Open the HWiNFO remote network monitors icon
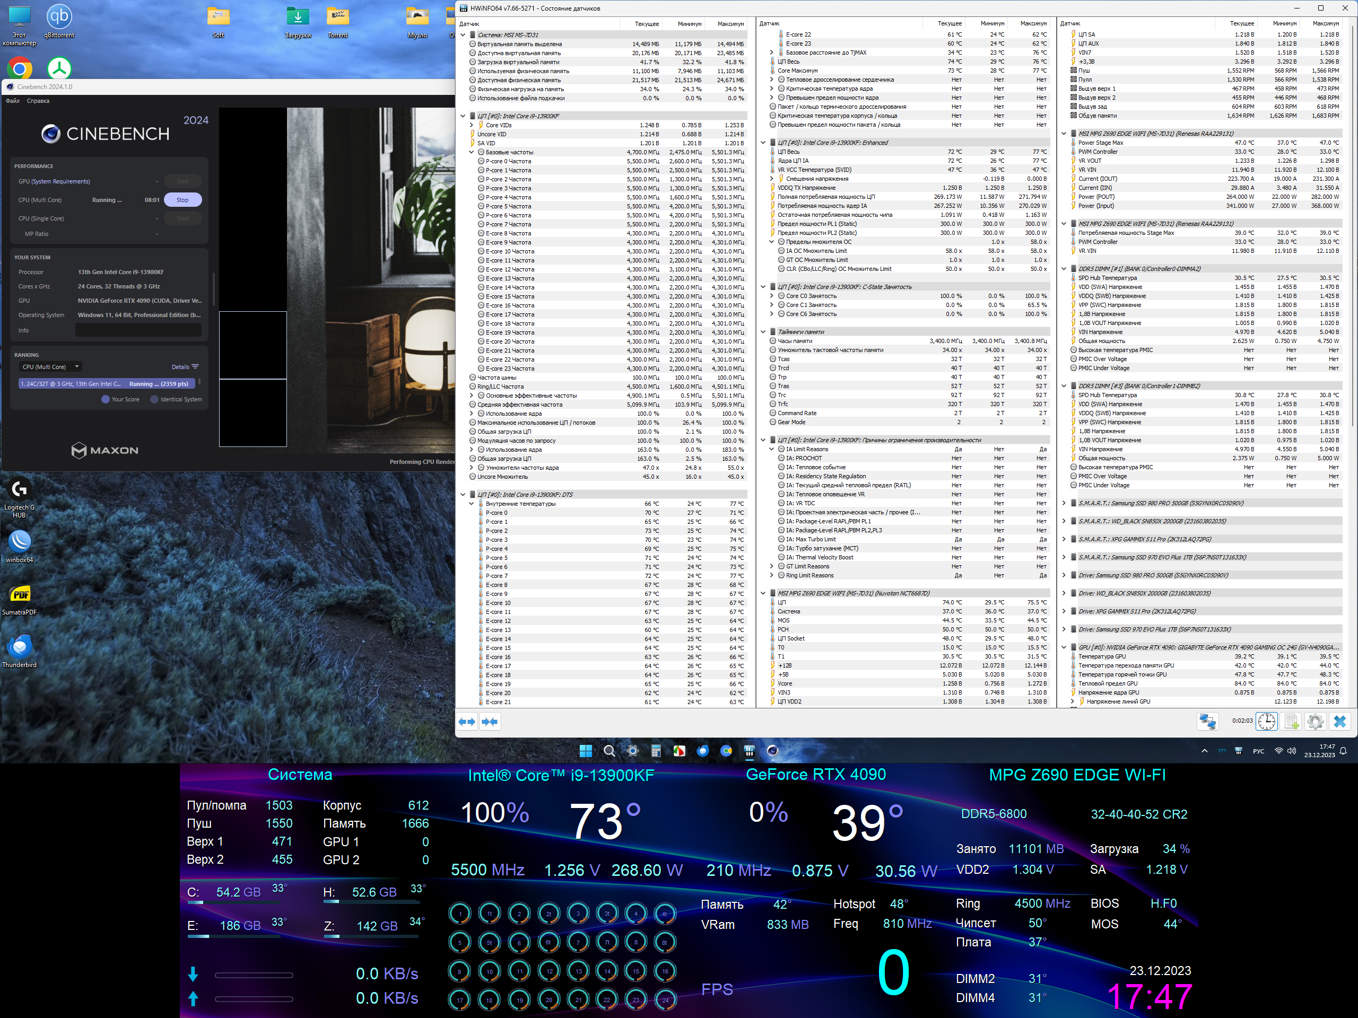The image size is (1358, 1018). (x=1207, y=721)
